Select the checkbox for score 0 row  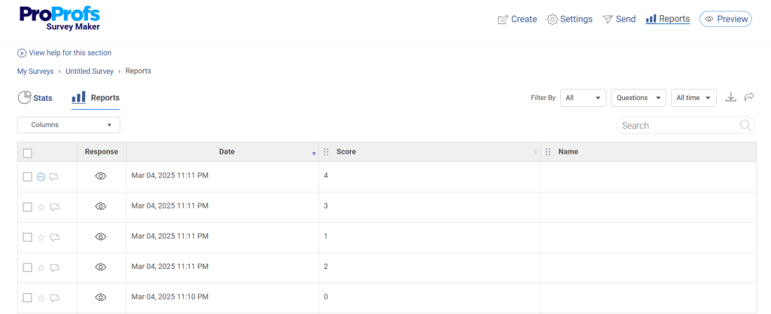[27, 297]
